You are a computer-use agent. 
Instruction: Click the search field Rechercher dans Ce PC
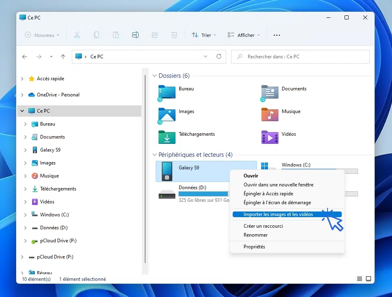[x=300, y=57]
